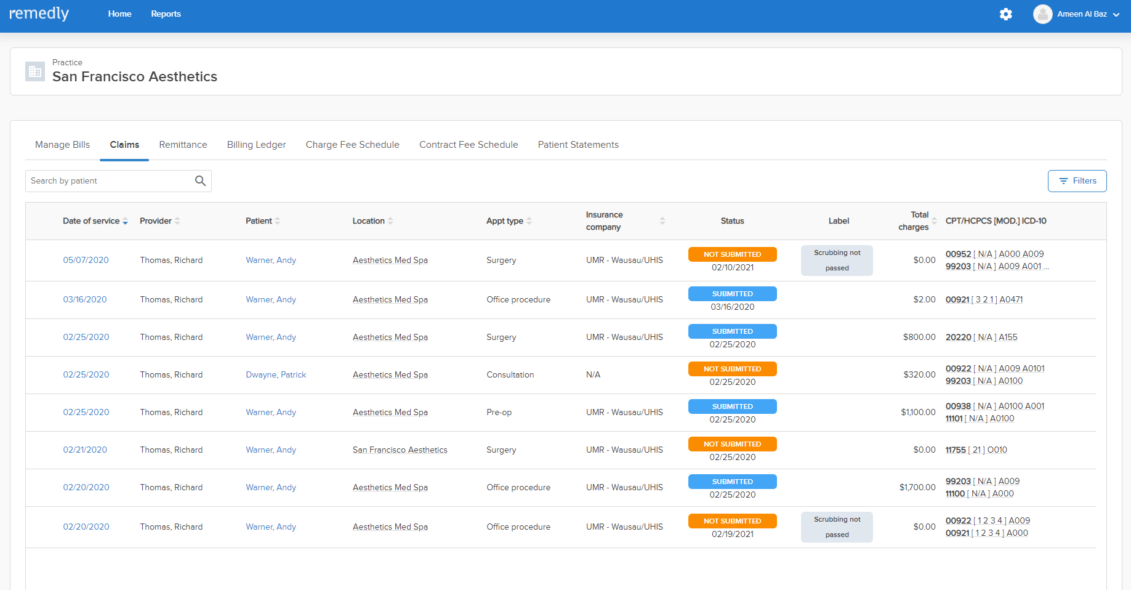Click the search magnifier icon

[x=200, y=180]
